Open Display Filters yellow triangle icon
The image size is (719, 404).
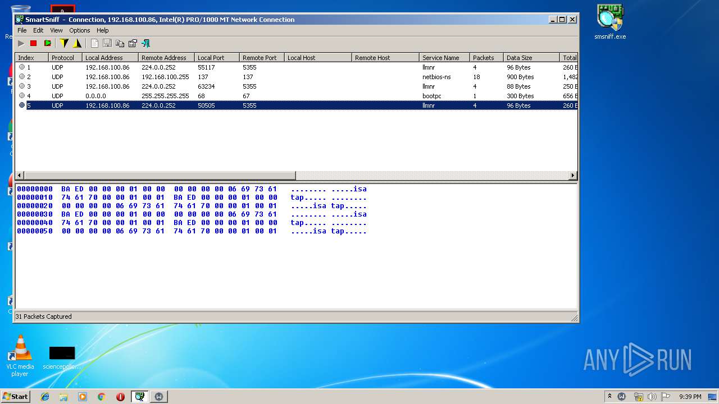tap(77, 43)
